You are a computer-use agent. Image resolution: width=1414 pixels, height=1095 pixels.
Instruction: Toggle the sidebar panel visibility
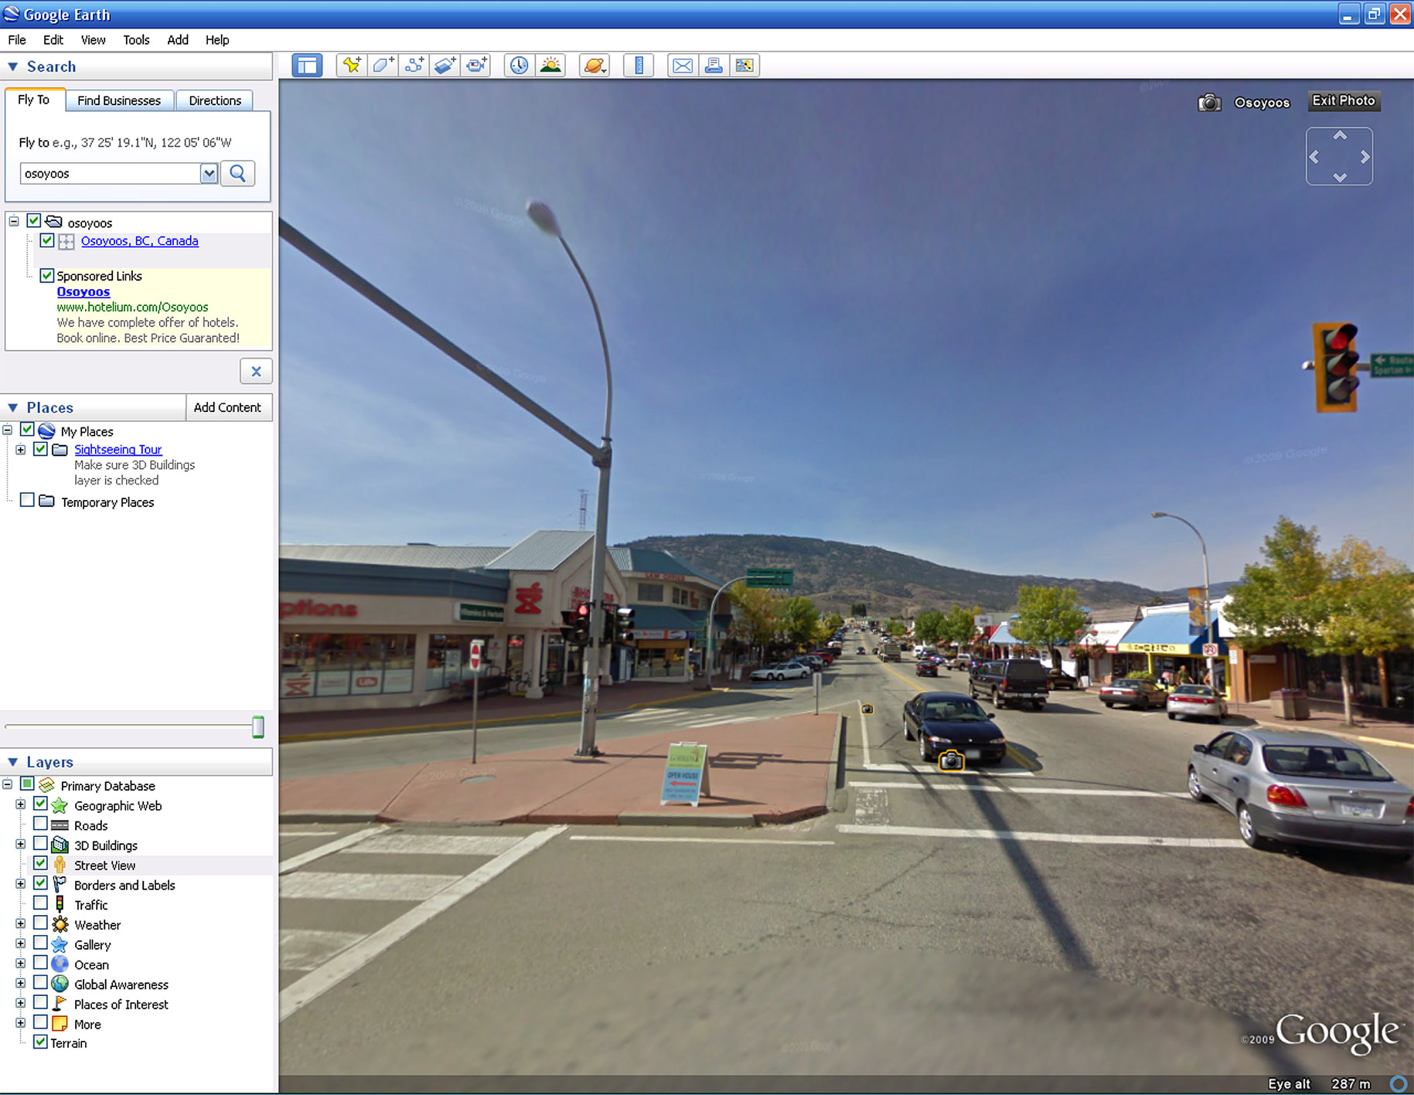[x=307, y=65]
